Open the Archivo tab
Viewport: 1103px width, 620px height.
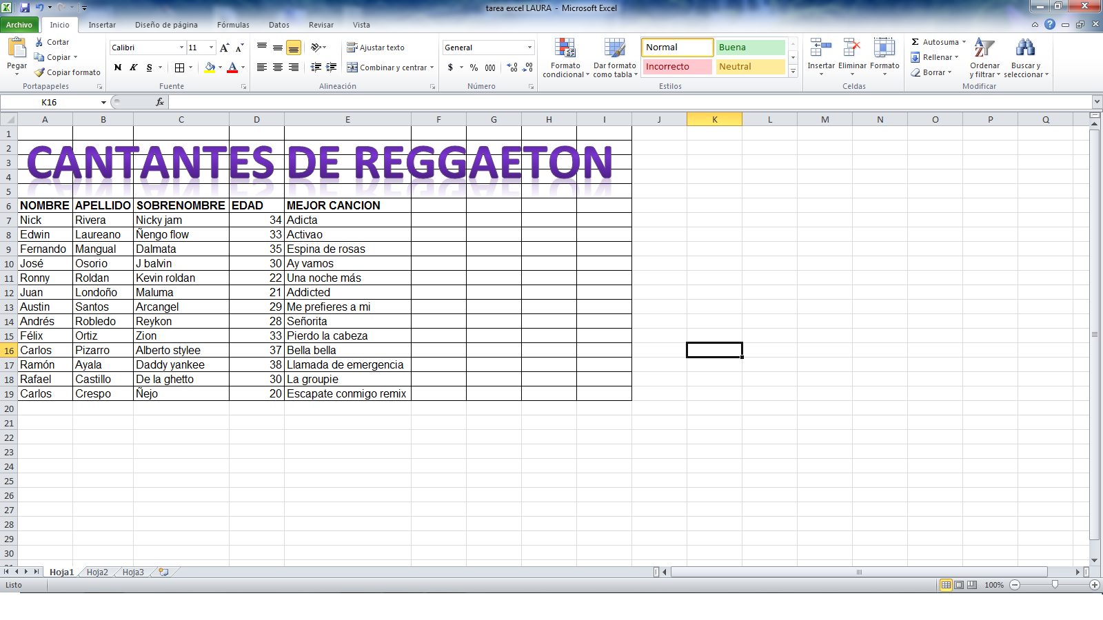point(19,25)
